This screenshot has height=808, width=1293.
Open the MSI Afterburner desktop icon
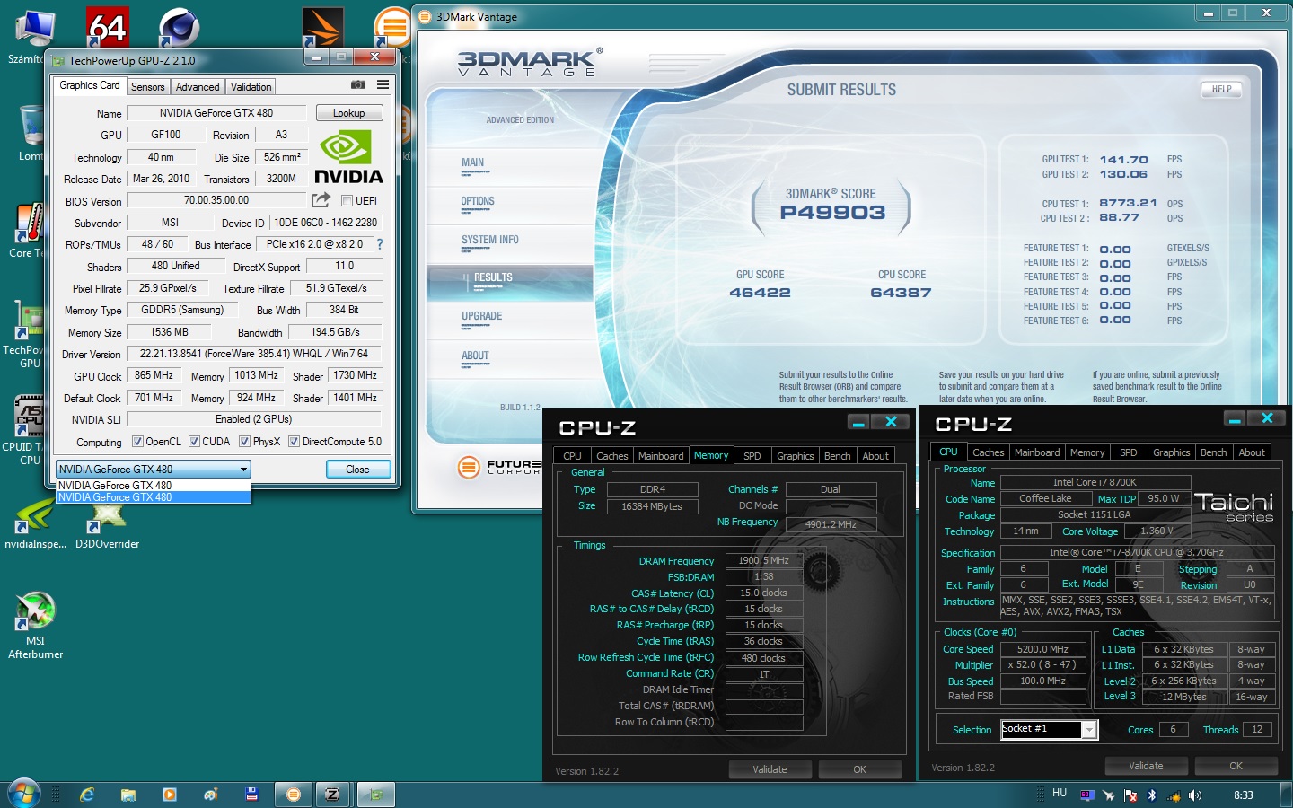click(x=36, y=626)
